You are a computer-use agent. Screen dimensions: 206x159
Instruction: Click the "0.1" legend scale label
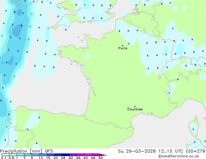tap(4, 158)
